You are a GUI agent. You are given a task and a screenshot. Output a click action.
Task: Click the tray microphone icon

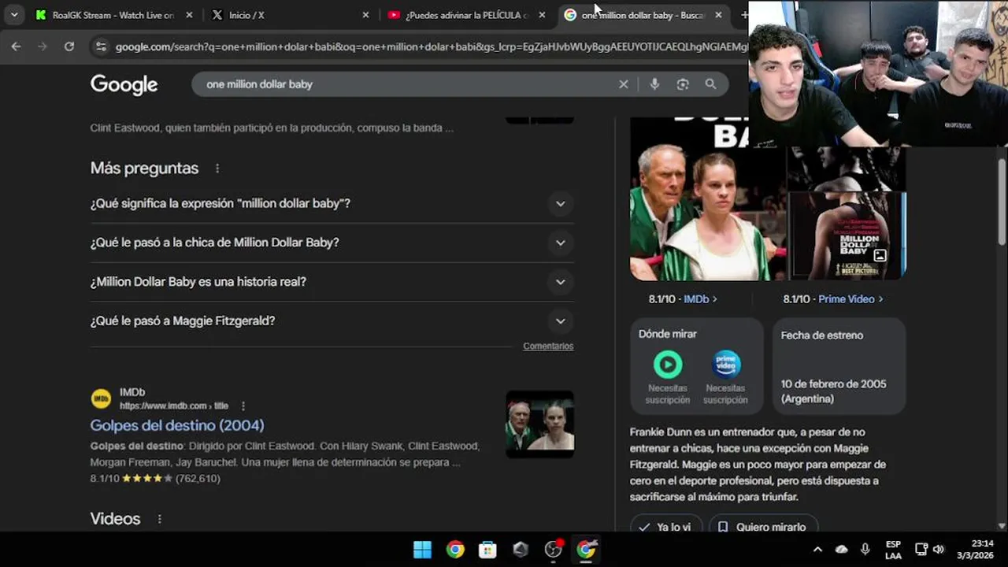865,550
